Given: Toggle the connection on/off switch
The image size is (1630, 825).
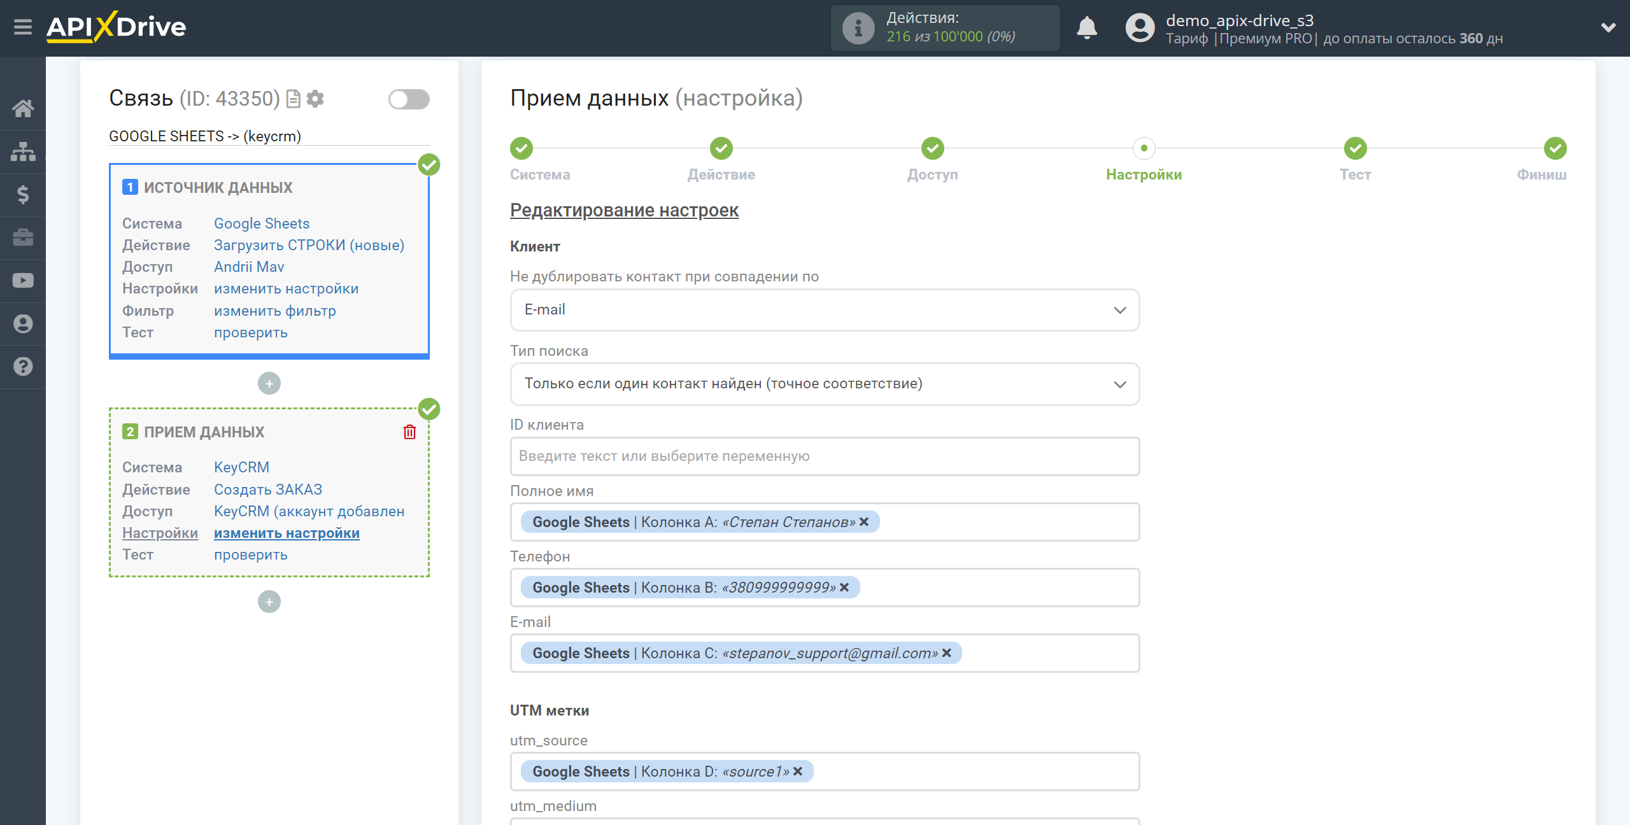Looking at the screenshot, I should pos(409,99).
